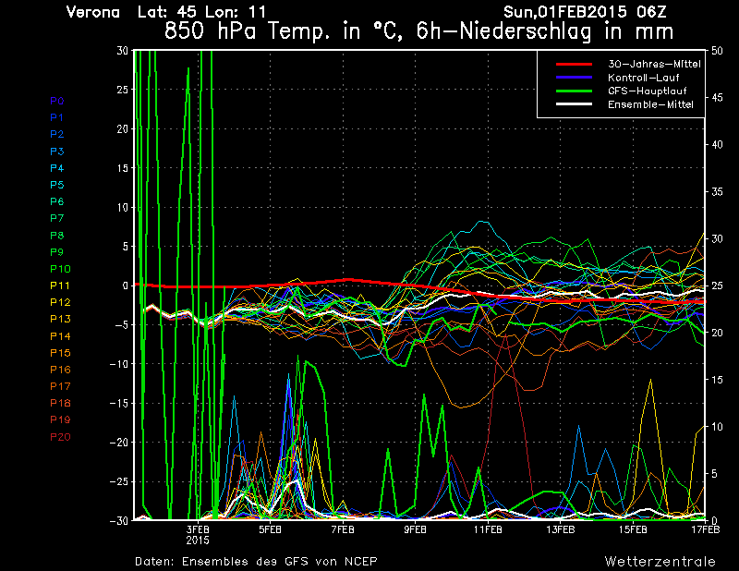
Task: Select the 7FEB tick on the time axis
Action: click(x=343, y=530)
